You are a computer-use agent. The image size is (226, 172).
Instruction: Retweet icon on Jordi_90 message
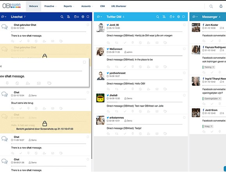coord(117,43)
